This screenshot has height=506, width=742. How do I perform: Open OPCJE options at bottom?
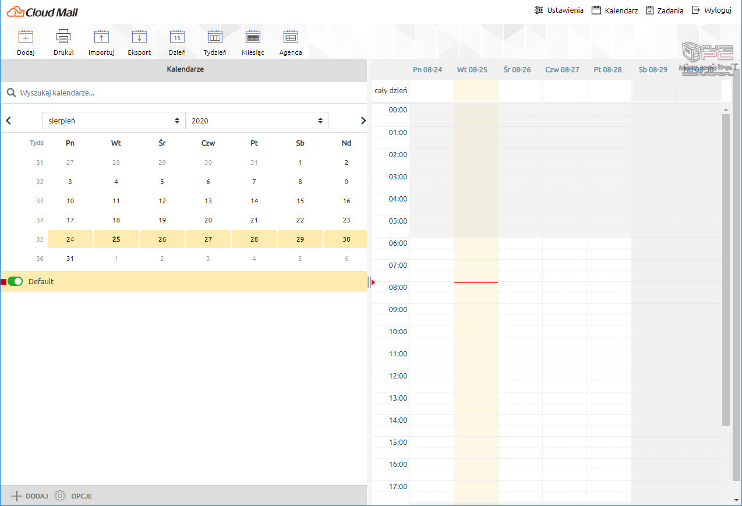pyautogui.click(x=73, y=496)
